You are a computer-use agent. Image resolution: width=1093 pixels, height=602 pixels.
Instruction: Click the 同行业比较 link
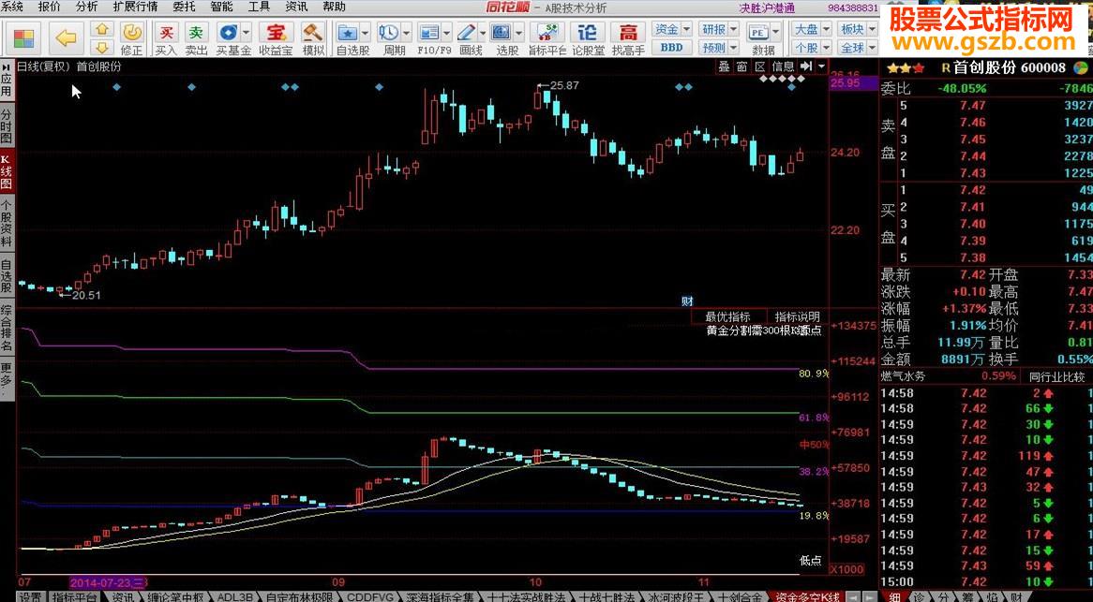click(1056, 377)
